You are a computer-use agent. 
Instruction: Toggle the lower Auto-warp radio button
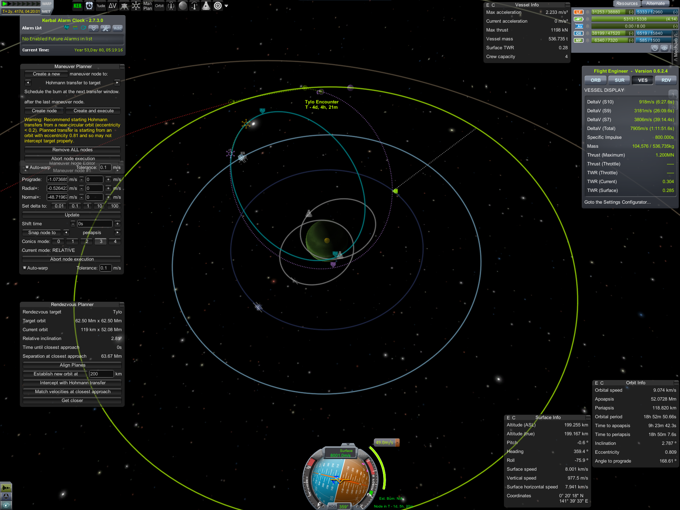click(x=24, y=268)
